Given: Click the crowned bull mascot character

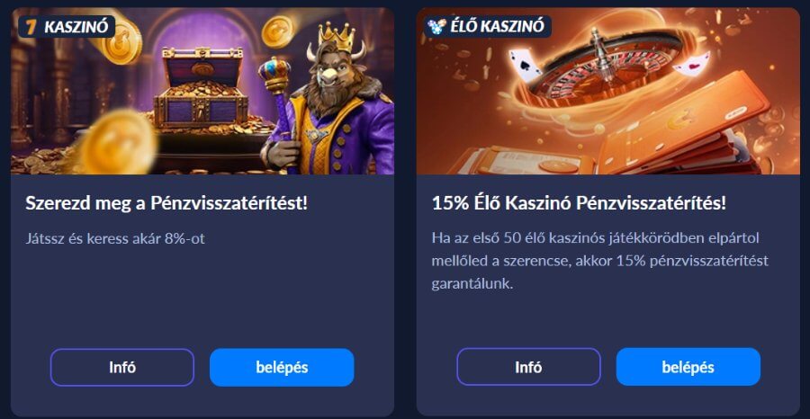Looking at the screenshot, I should pyautogui.click(x=331, y=99).
